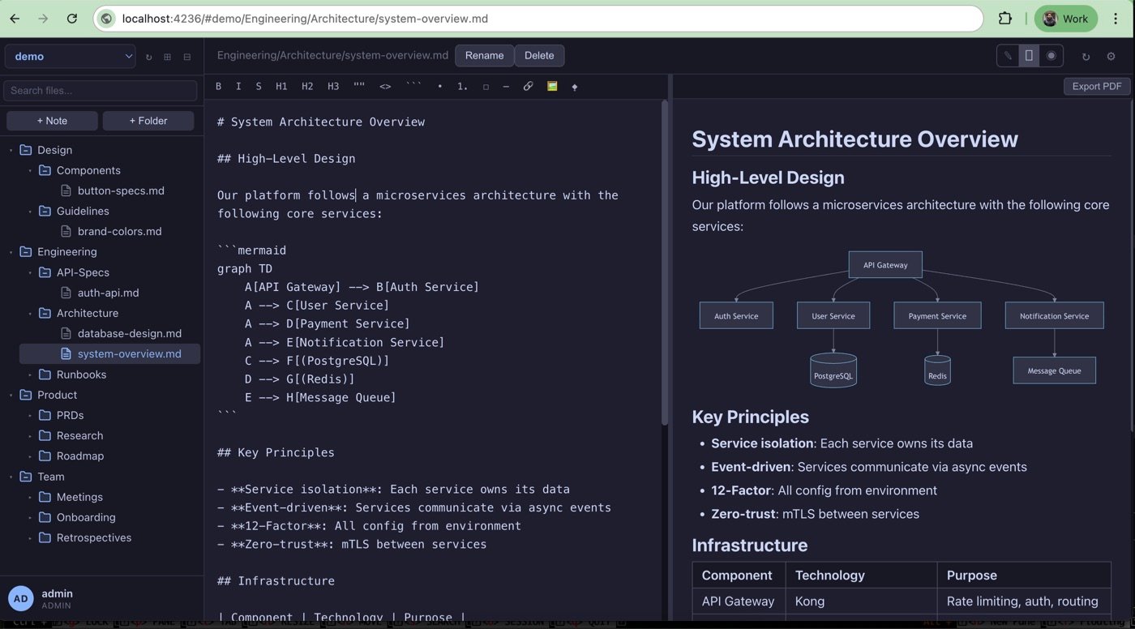Viewport: 1135px width, 629px height.
Task: Insert a task checkbox from the toolbar
Action: click(x=486, y=86)
